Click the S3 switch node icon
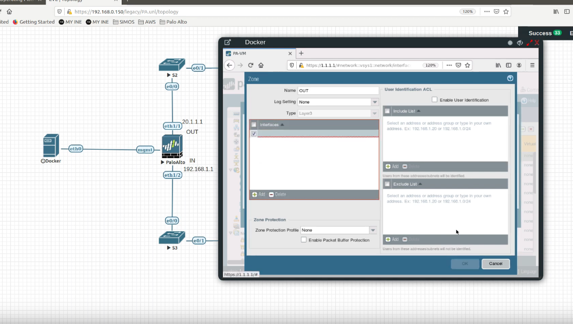 pos(172,238)
